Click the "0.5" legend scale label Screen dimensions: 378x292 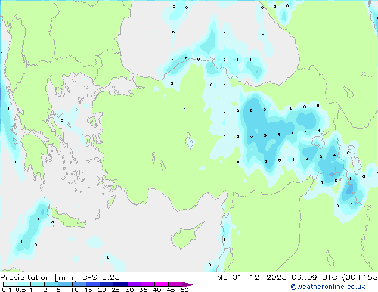(21, 290)
